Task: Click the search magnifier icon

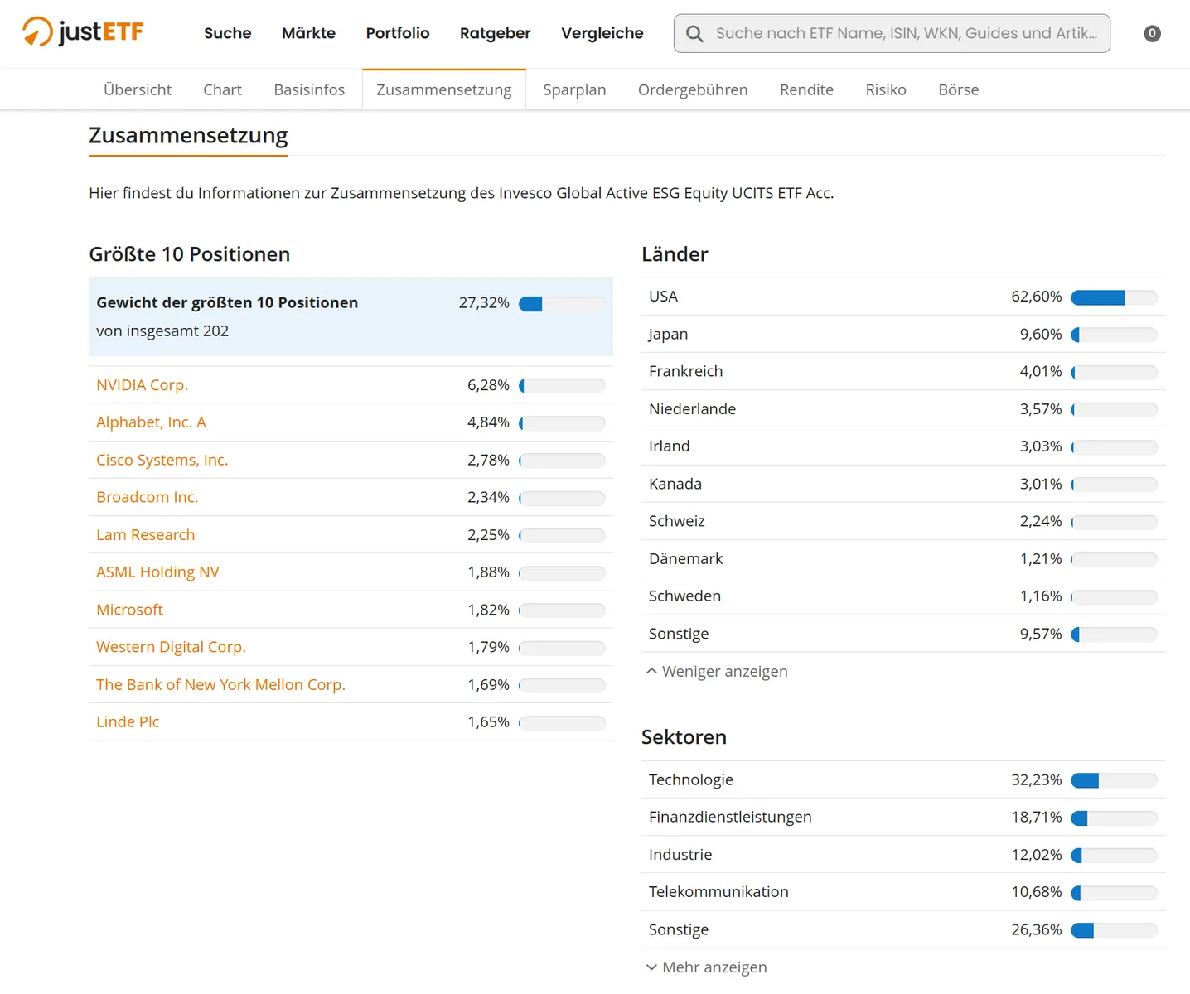Action: tap(694, 34)
